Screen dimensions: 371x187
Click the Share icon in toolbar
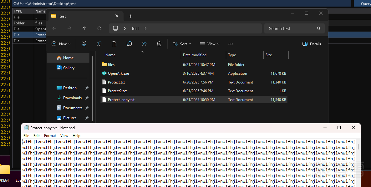point(144,44)
